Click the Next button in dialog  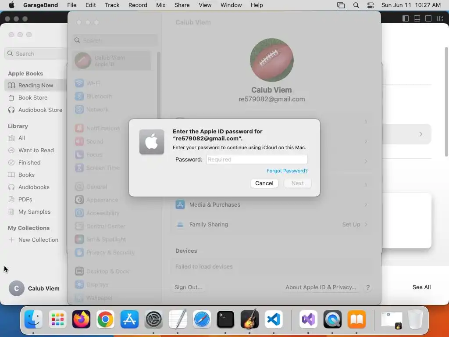pyautogui.click(x=298, y=183)
